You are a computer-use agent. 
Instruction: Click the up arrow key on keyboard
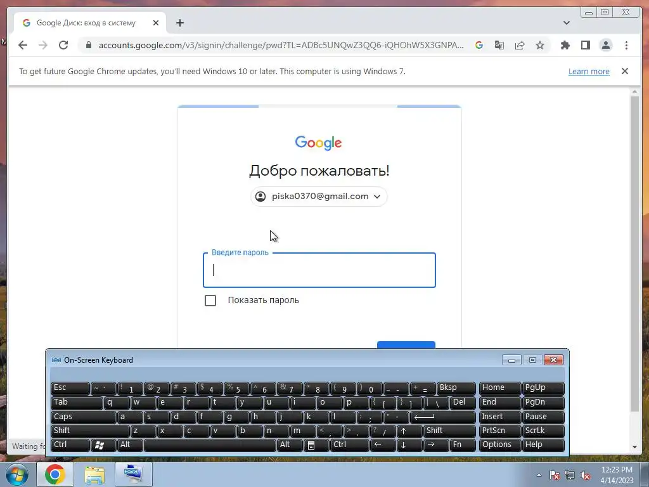[x=409, y=431]
